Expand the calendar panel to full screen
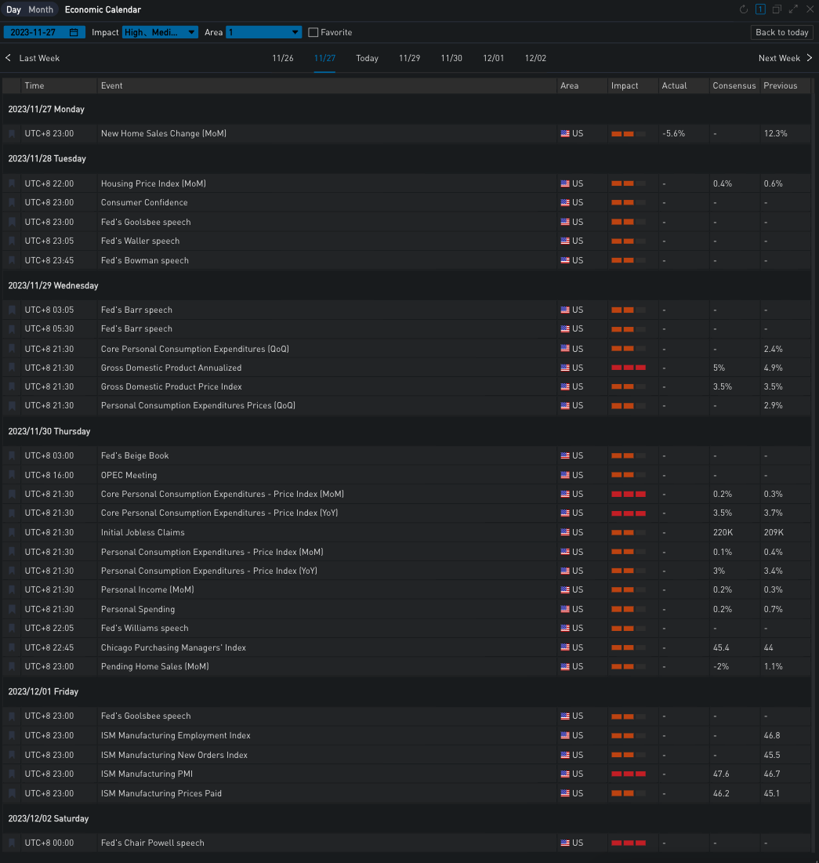 793,9
